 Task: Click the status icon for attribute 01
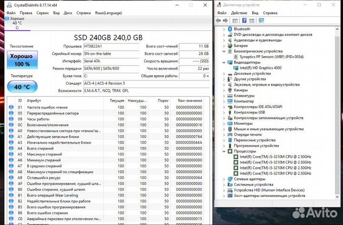coord(11,107)
